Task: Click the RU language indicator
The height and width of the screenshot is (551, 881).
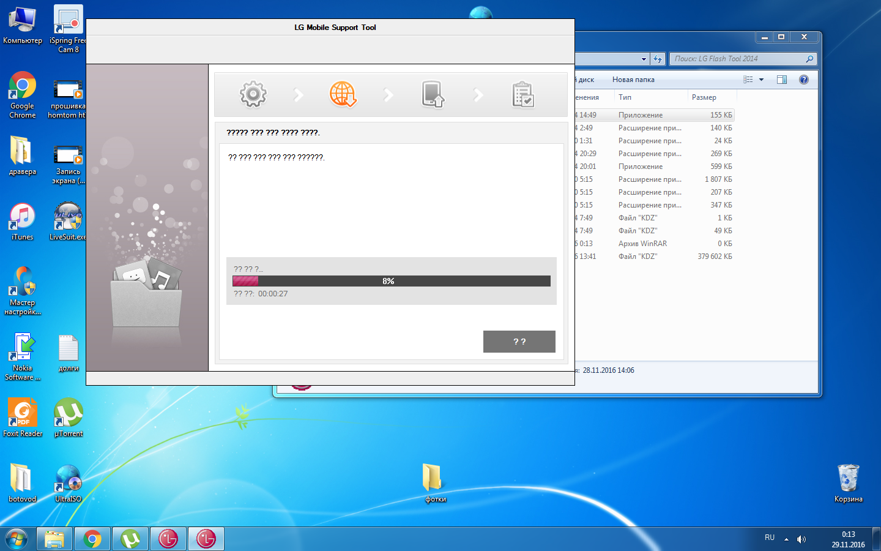Action: (770, 538)
